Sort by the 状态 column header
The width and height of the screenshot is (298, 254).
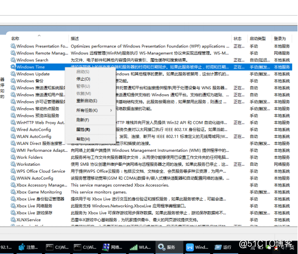point(238,39)
